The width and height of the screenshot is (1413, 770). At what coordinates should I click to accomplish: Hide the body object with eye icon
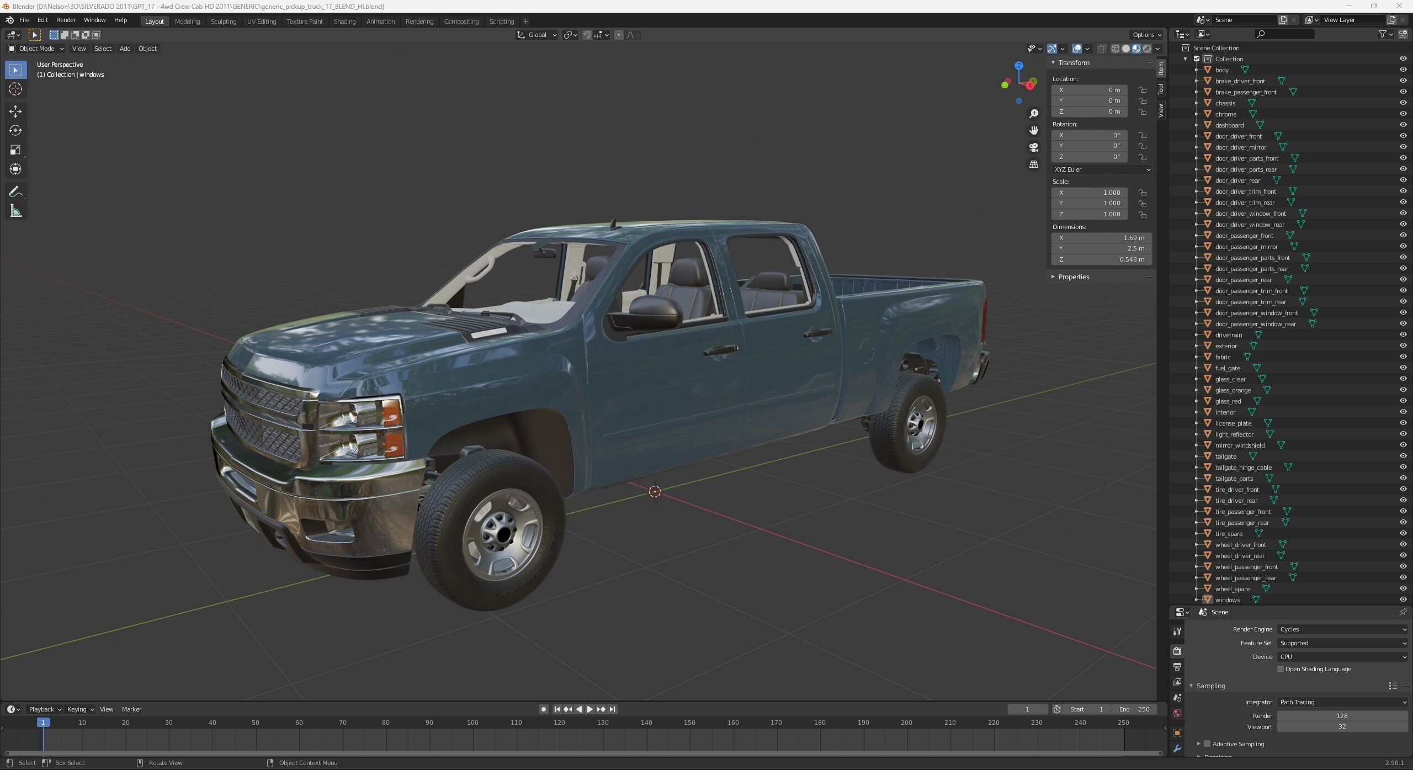[x=1403, y=70]
